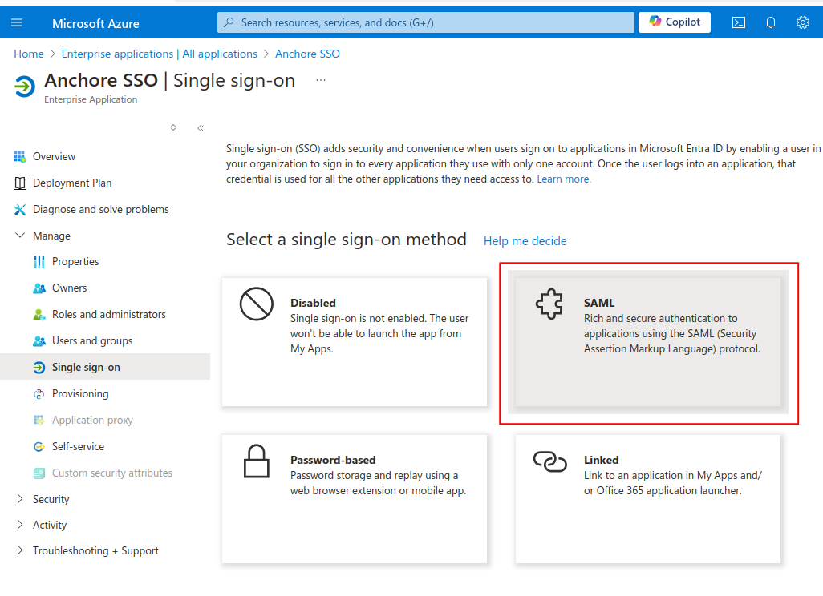Click the resources search field
Viewport: 823px width, 596px height.
click(x=423, y=22)
